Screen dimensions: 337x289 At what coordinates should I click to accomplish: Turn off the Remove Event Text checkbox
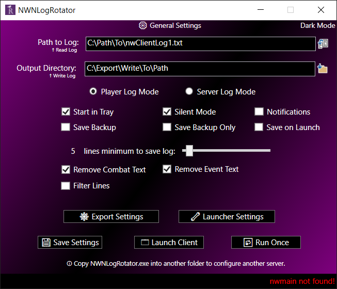[167, 169]
